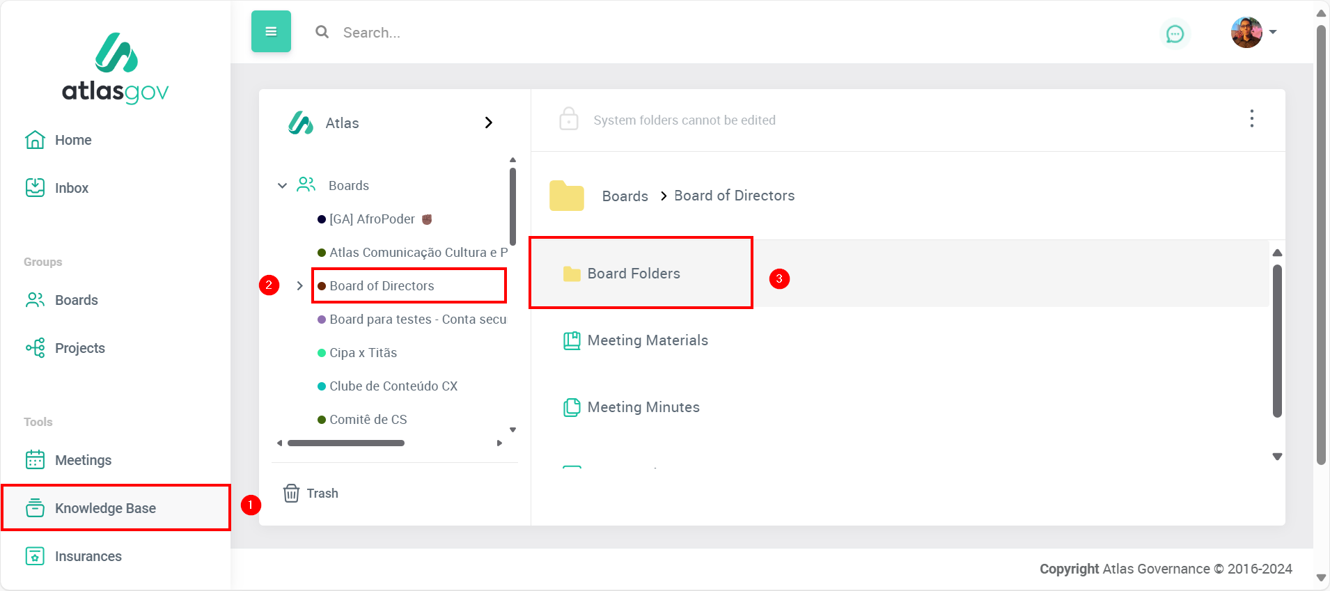Click the search magnifier icon
Viewport: 1330px width, 591px height.
(x=322, y=32)
